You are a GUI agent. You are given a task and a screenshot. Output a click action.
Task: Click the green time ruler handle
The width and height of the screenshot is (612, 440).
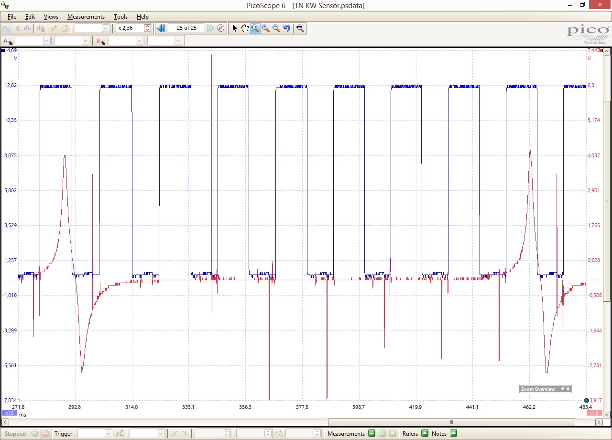tap(586, 400)
